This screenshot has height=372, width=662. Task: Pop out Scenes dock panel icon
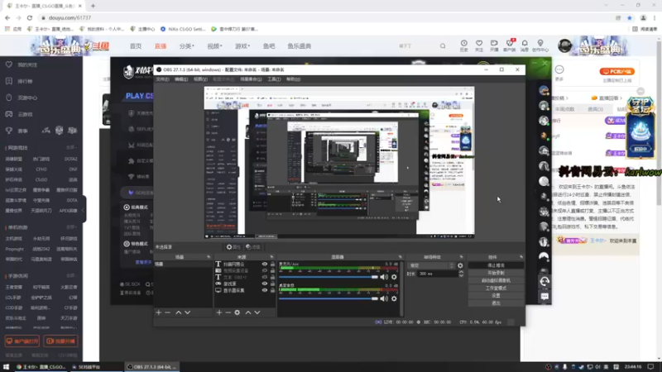pyautogui.click(x=209, y=257)
